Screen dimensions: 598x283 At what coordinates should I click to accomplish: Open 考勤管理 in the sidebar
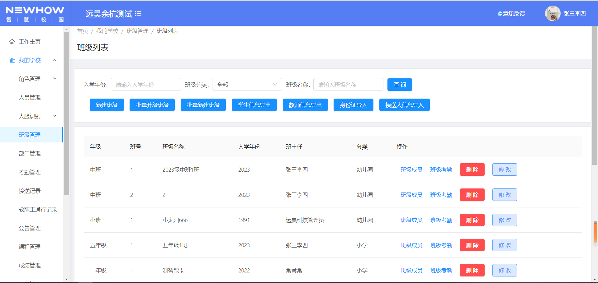30,172
